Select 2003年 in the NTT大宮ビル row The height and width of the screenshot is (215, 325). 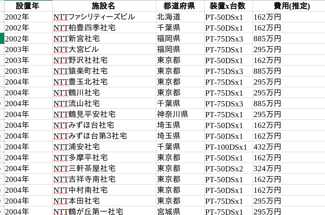point(28,49)
